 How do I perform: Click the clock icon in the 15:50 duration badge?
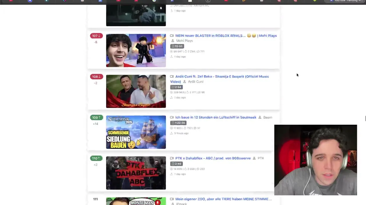tap(173, 46)
